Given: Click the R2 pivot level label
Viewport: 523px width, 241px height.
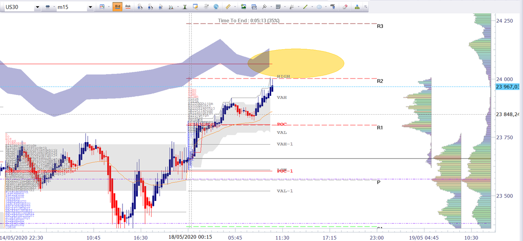Looking at the screenshot, I should (x=380, y=81).
